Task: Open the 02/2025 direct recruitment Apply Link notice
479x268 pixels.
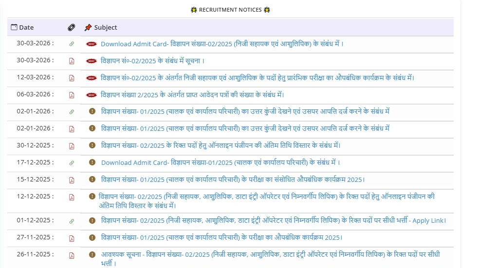Action: point(273,220)
